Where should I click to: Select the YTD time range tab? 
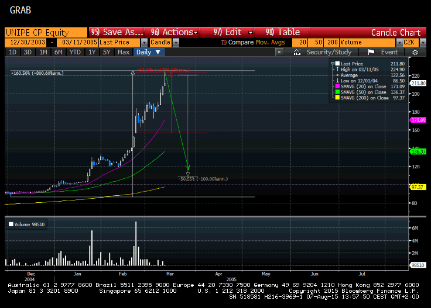tap(75, 52)
